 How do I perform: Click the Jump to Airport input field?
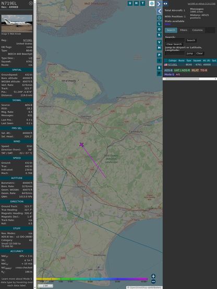(175, 53)
